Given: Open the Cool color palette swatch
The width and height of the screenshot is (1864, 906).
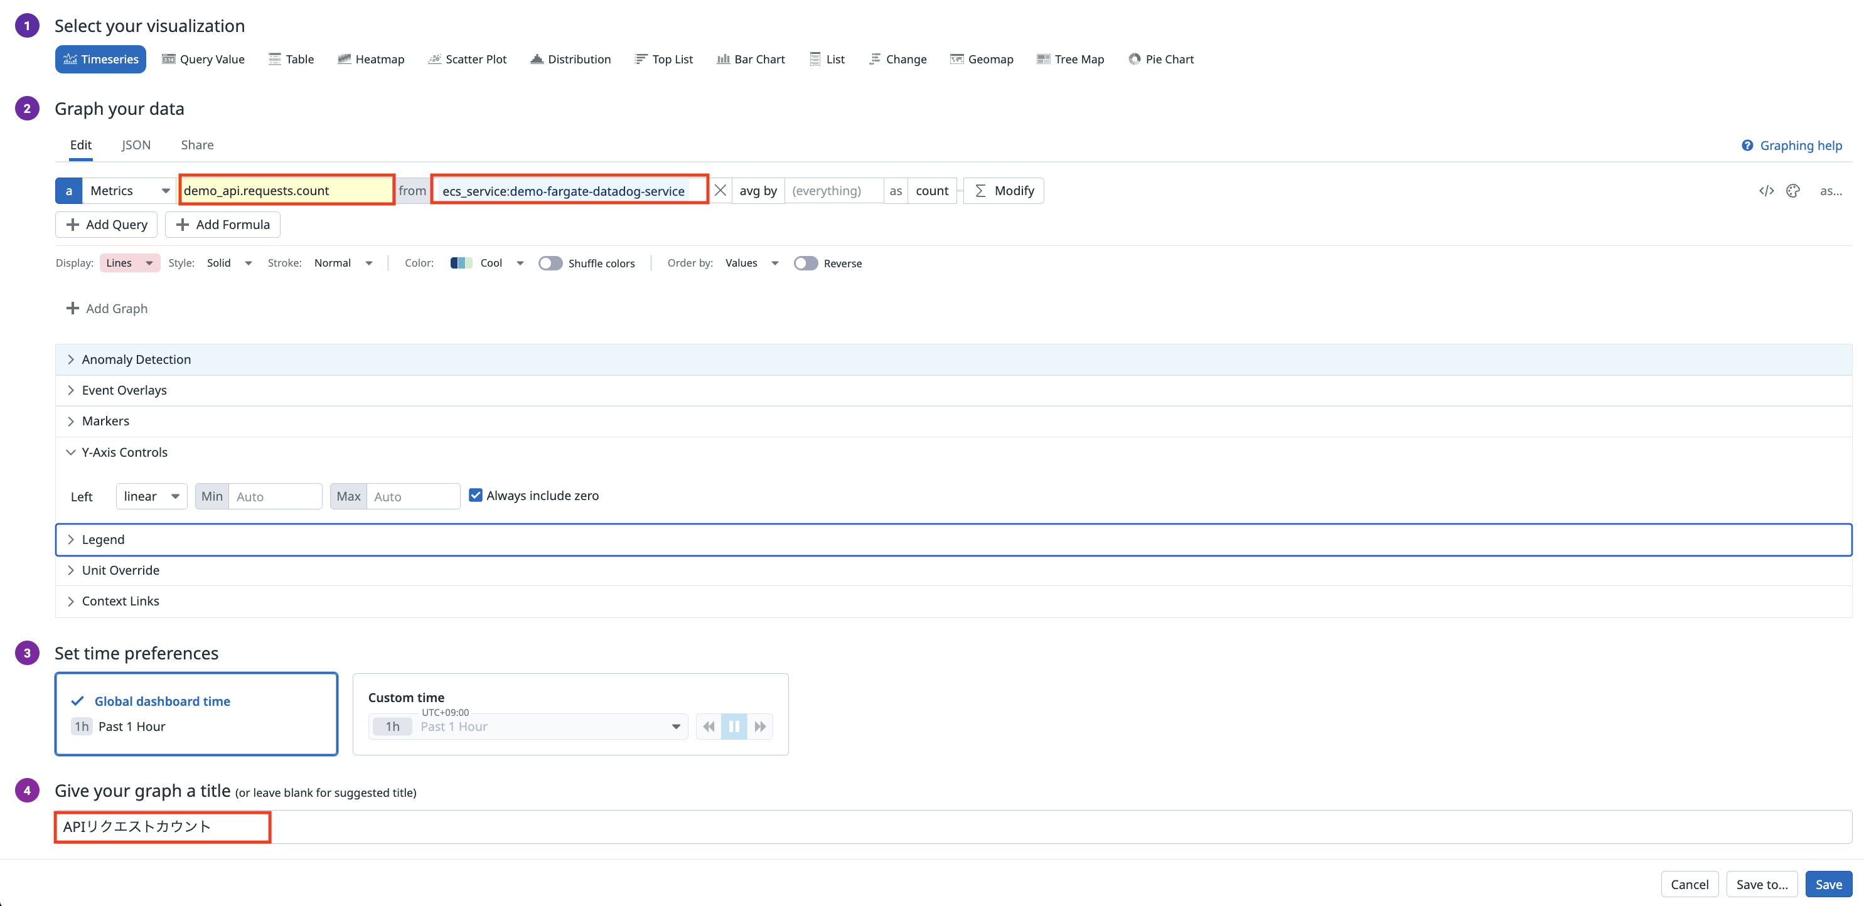Looking at the screenshot, I should click(461, 264).
